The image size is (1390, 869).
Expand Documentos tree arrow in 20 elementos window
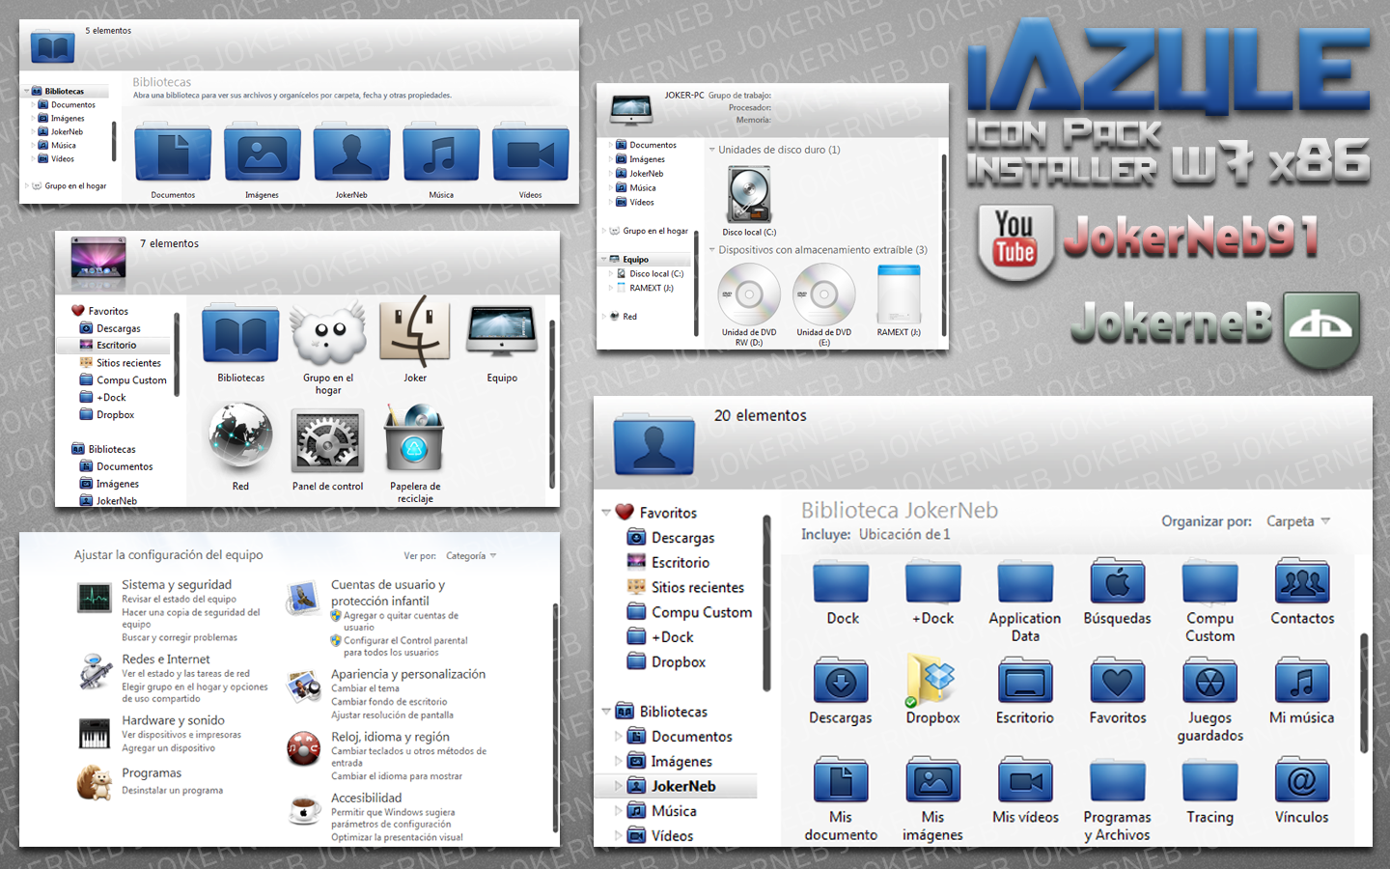619,736
